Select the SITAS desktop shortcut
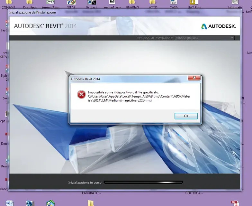The height and width of the screenshot is (206, 252). 71,4
